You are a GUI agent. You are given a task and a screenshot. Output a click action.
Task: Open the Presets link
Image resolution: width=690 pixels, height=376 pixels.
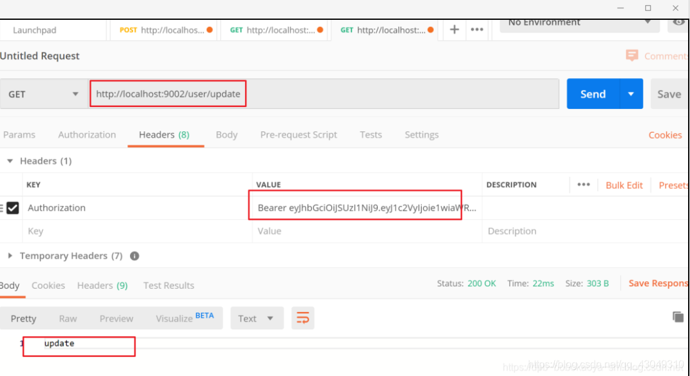673,185
